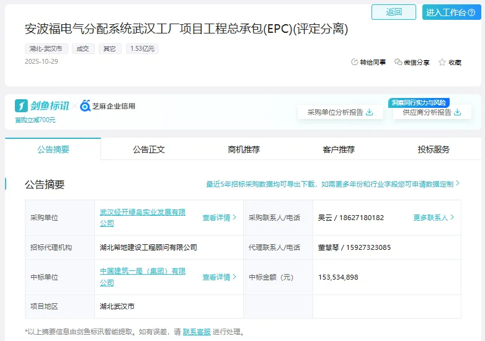Click the 微信分享 WeChat share icon
This screenshot has width=485, height=341.
point(398,63)
